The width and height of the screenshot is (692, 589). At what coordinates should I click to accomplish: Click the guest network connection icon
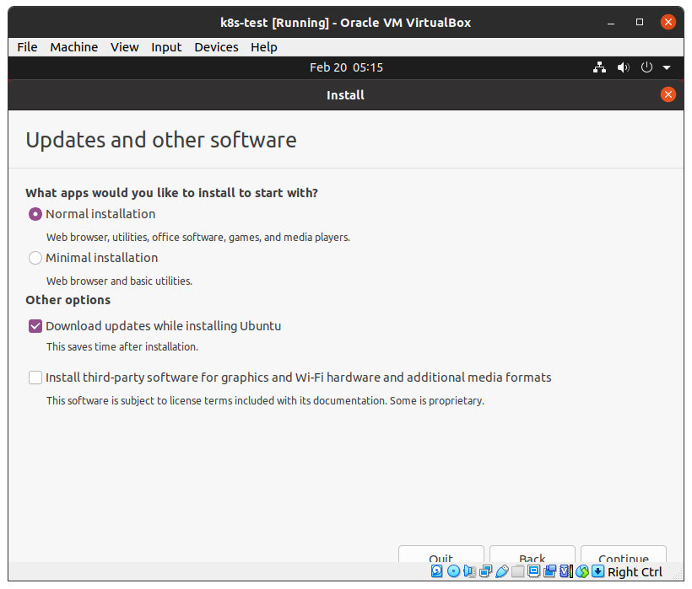coord(599,67)
